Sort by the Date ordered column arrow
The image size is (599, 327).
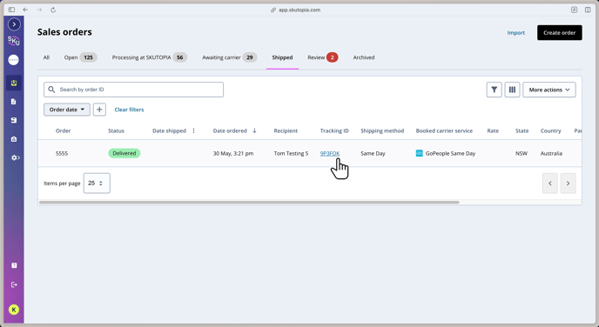[x=254, y=130]
